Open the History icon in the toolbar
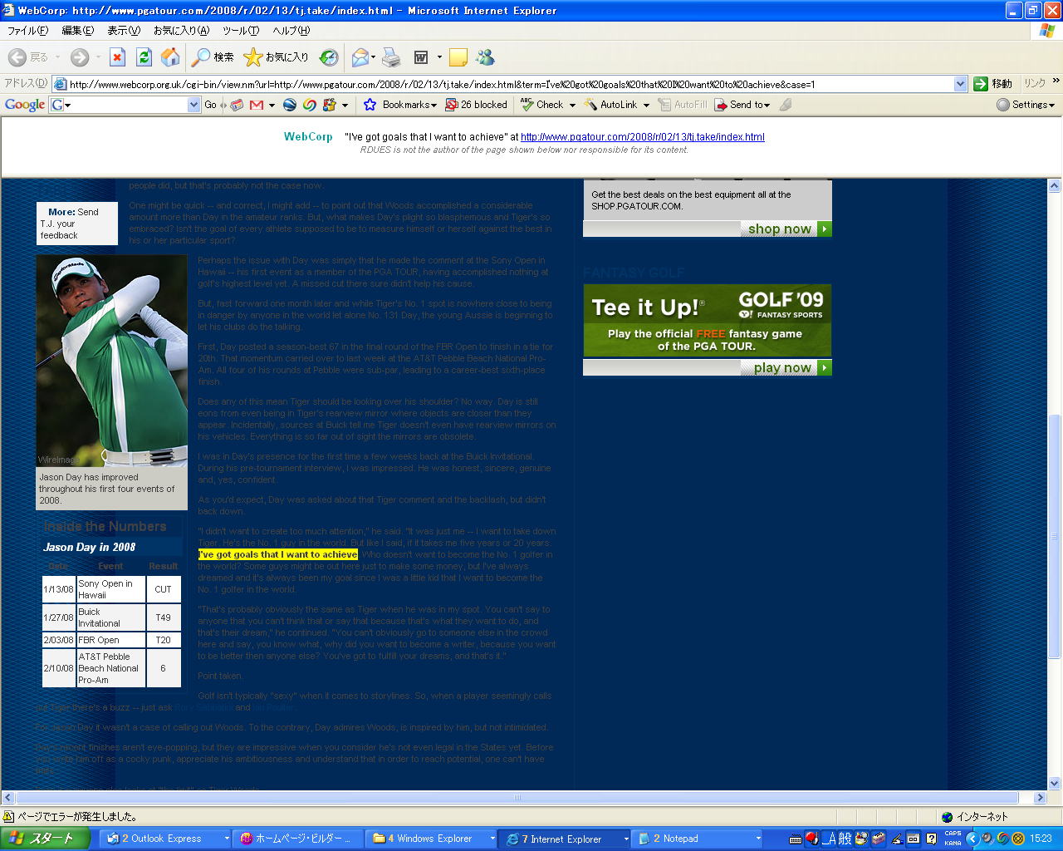Viewport: 1063px width, 851px height. [329, 57]
